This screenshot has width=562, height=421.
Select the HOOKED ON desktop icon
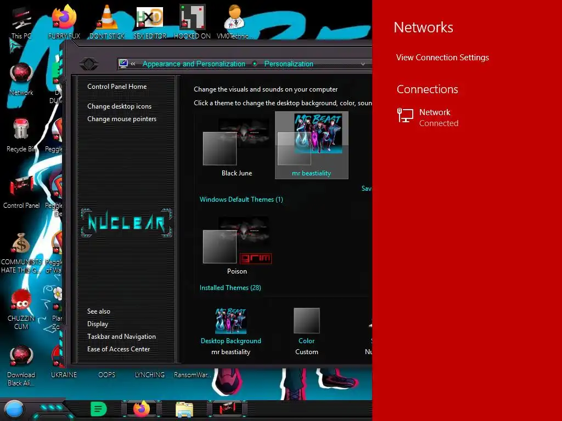(x=193, y=22)
